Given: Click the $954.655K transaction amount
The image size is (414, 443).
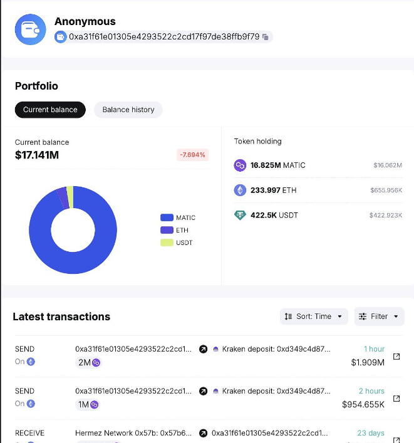Looking at the screenshot, I should pos(363,405).
